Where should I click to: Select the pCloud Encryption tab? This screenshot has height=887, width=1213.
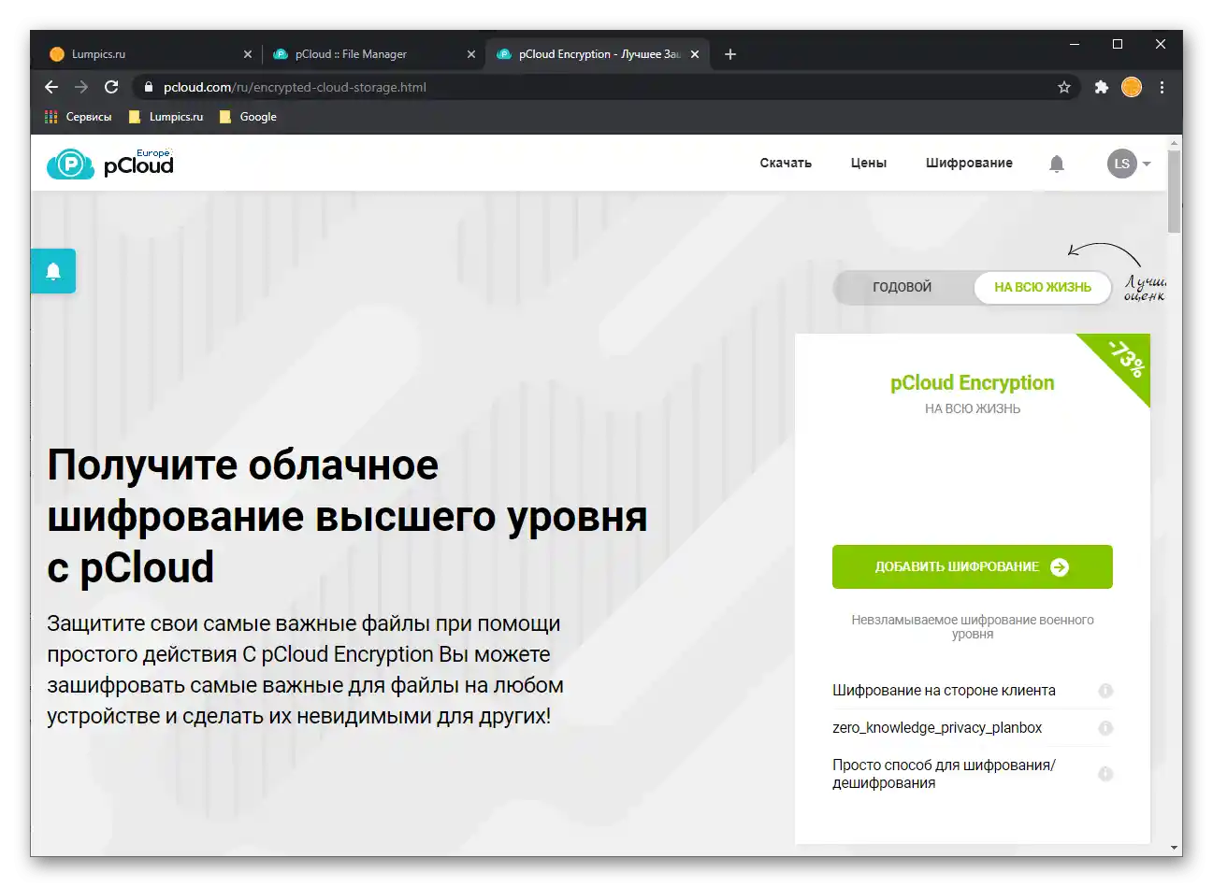598,54
